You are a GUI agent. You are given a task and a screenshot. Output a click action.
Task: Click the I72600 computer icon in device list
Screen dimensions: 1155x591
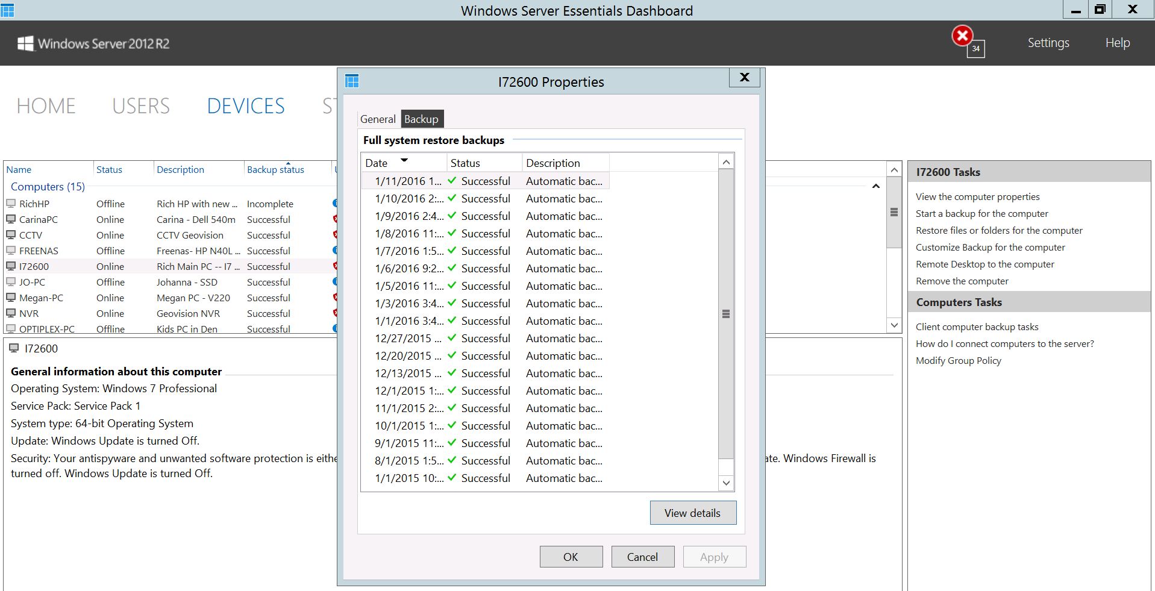tap(11, 266)
